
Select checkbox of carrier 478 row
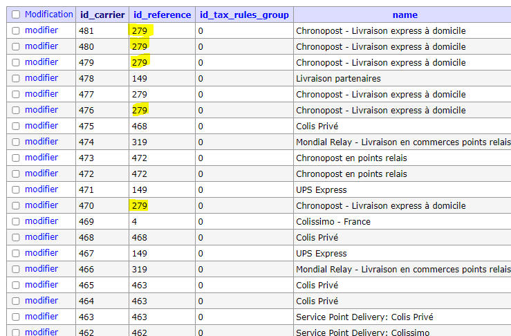coord(16,79)
